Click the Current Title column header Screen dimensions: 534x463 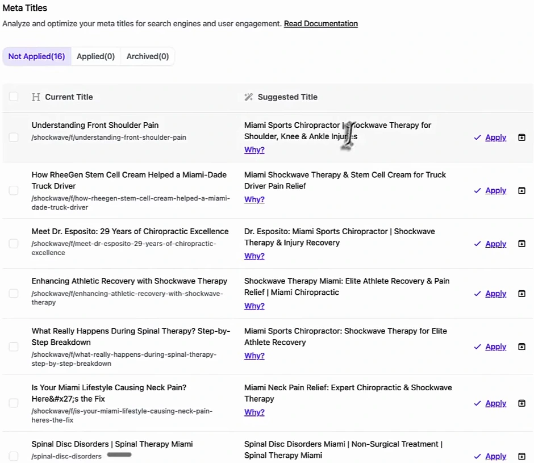click(69, 97)
